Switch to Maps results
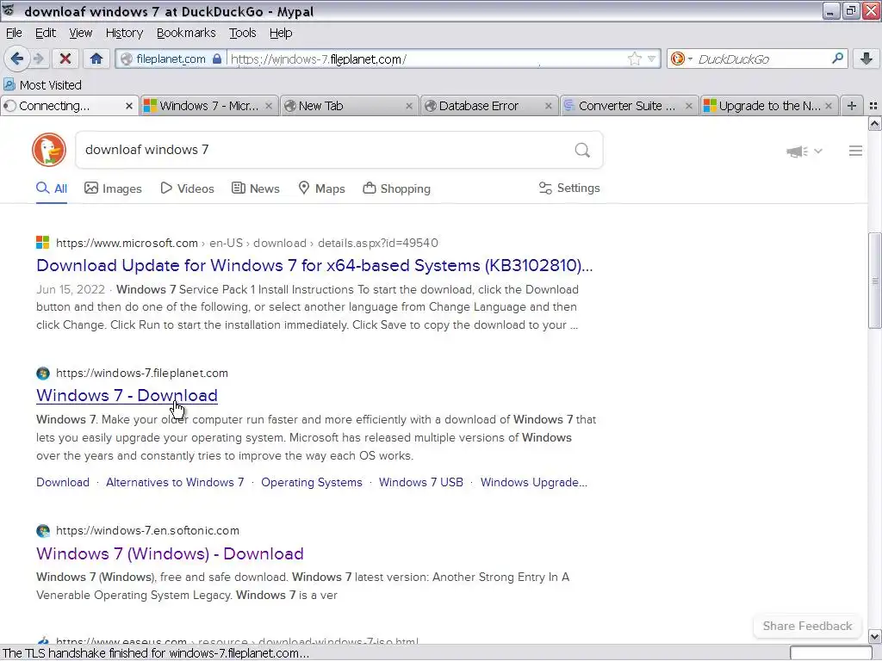 (321, 188)
